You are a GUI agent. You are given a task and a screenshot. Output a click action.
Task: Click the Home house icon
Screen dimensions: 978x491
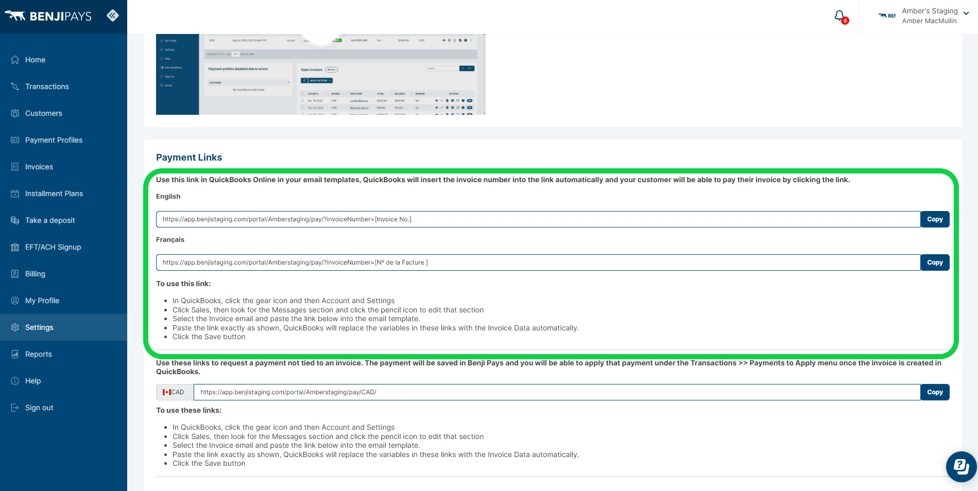pyautogui.click(x=15, y=60)
